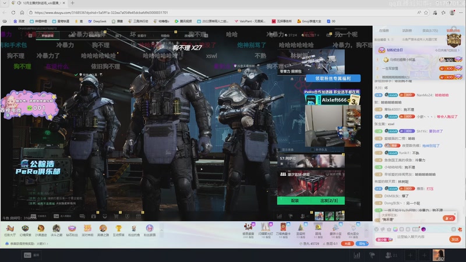Toggle the checkbox at chat toolbar right
The width and height of the screenshot is (466, 262).
point(453,229)
